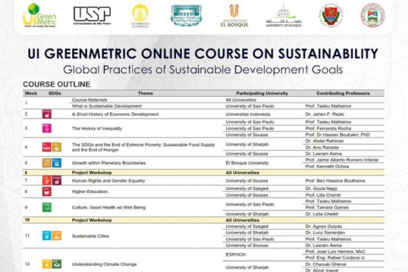Click the light blue SDG icon in week 11
This screenshot has height=272, width=408.
pos(47,236)
